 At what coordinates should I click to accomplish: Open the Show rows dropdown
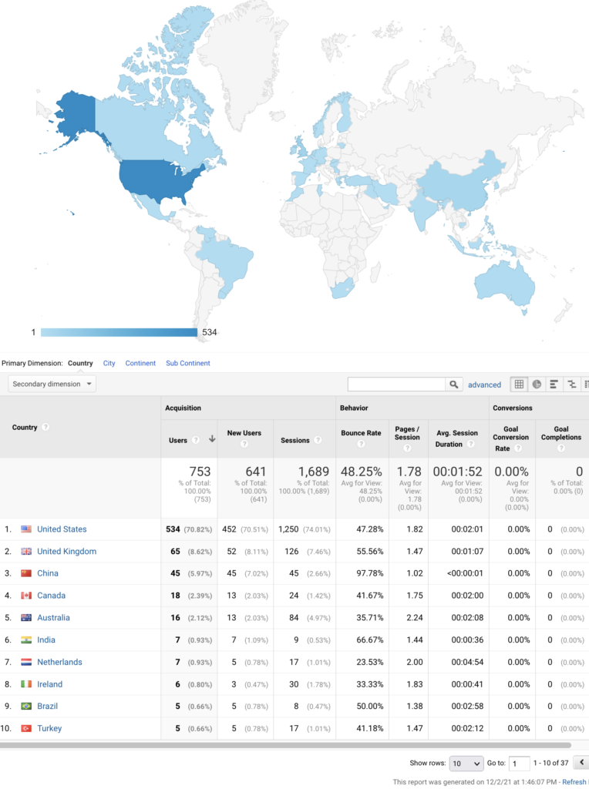tap(466, 764)
